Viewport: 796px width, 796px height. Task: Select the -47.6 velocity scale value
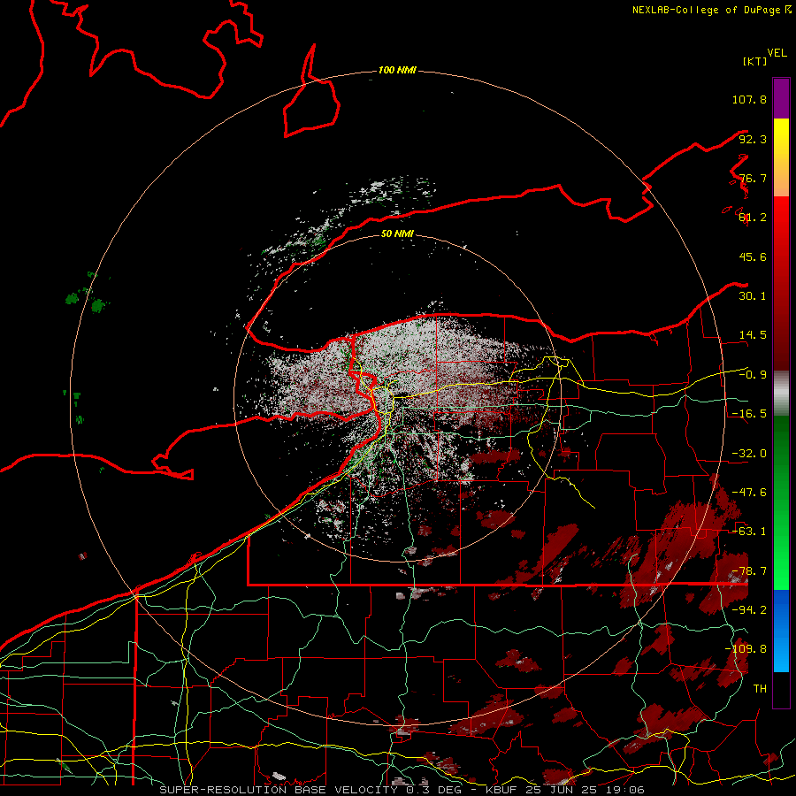pyautogui.click(x=749, y=493)
